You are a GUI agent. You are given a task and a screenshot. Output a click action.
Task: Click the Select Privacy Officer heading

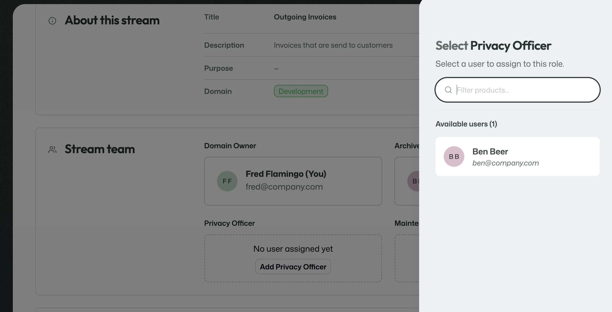tap(493, 46)
